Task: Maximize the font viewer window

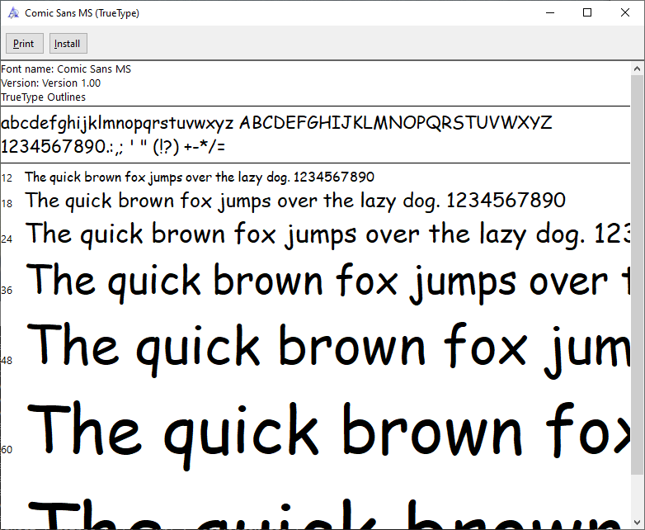Action: tap(587, 12)
